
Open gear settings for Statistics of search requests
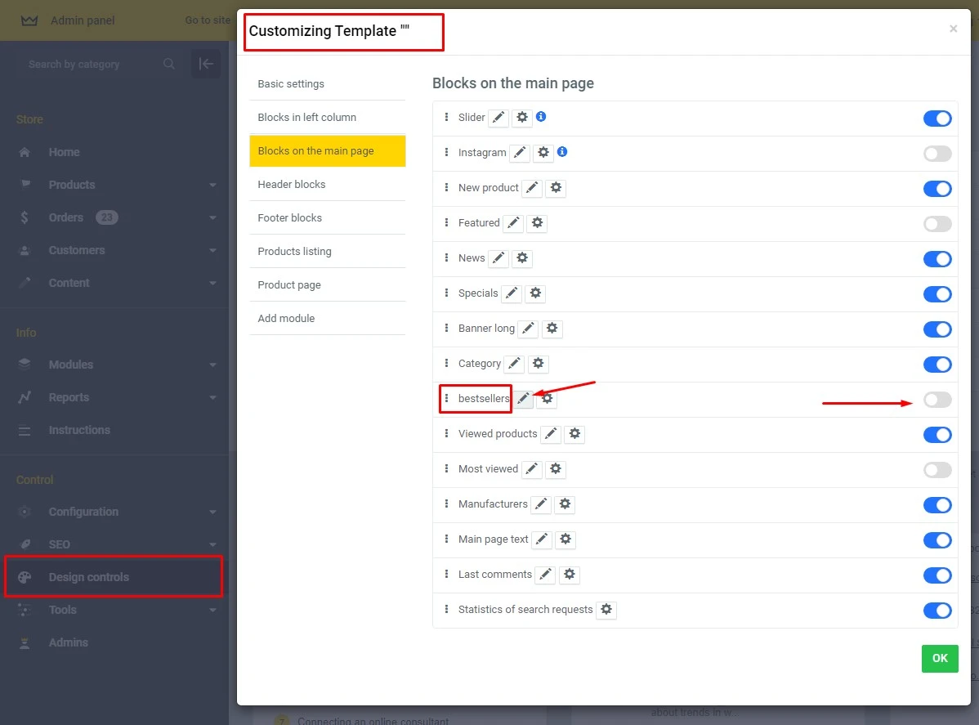606,610
